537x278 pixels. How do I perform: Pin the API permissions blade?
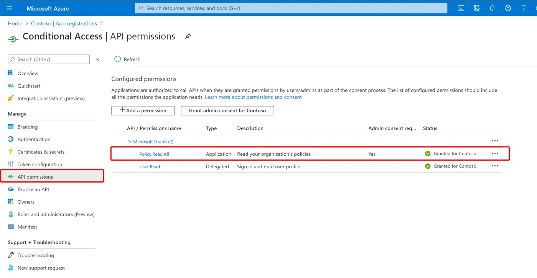[188, 36]
